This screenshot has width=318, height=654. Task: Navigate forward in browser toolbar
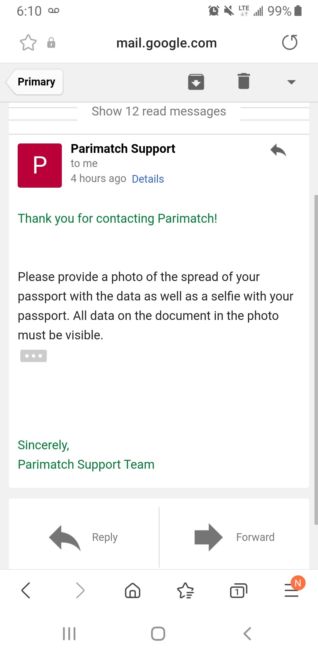click(x=80, y=590)
